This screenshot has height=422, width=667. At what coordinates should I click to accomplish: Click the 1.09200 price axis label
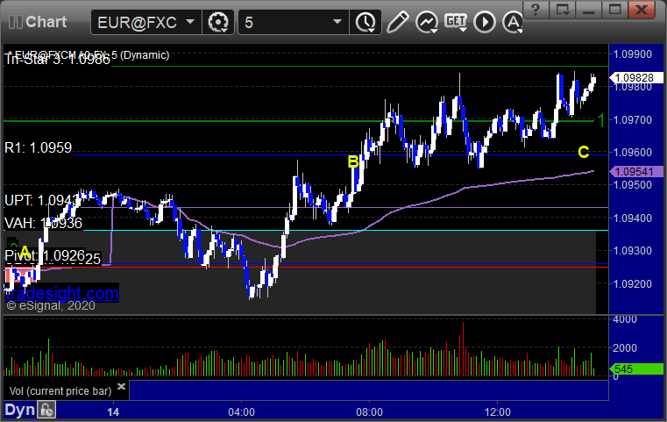pos(633,283)
